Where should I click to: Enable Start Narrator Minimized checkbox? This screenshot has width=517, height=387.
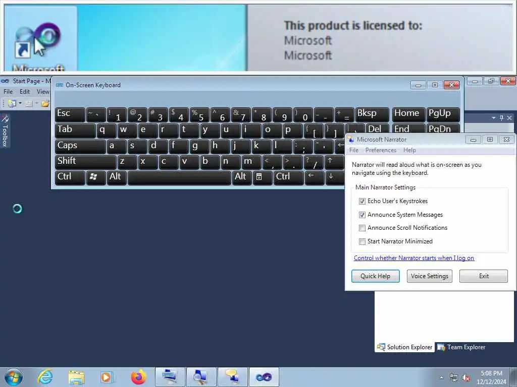pos(362,241)
